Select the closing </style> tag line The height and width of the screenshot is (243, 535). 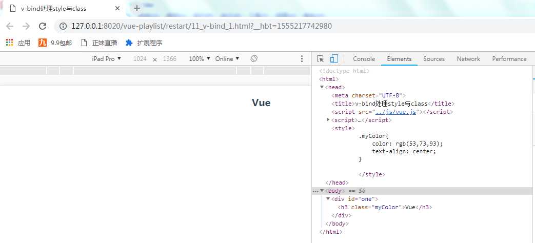click(372, 174)
